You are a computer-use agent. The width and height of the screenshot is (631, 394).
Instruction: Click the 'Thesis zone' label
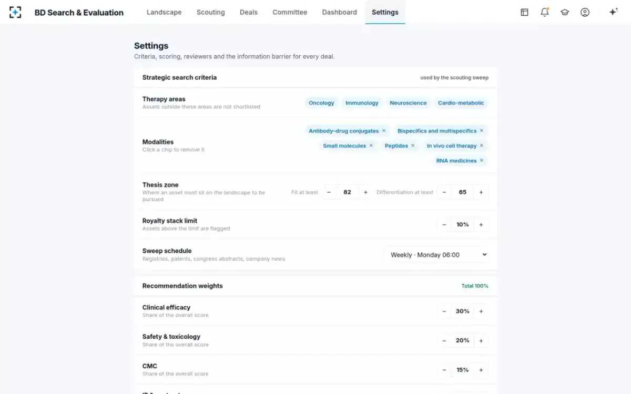[160, 185]
